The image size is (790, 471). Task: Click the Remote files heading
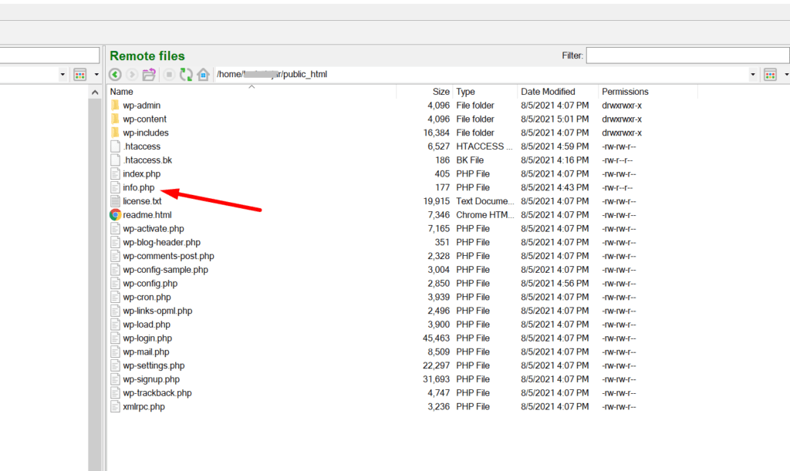click(147, 56)
